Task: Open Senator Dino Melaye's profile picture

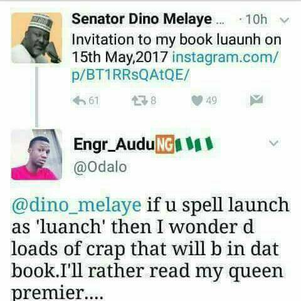Action: pyautogui.click(x=36, y=38)
